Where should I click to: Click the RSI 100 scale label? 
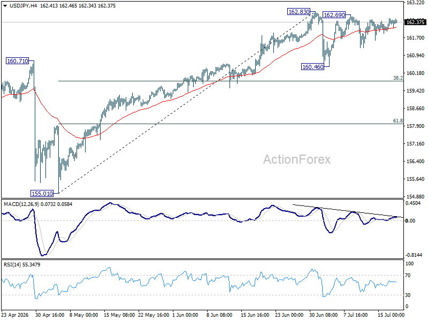pos(409,264)
